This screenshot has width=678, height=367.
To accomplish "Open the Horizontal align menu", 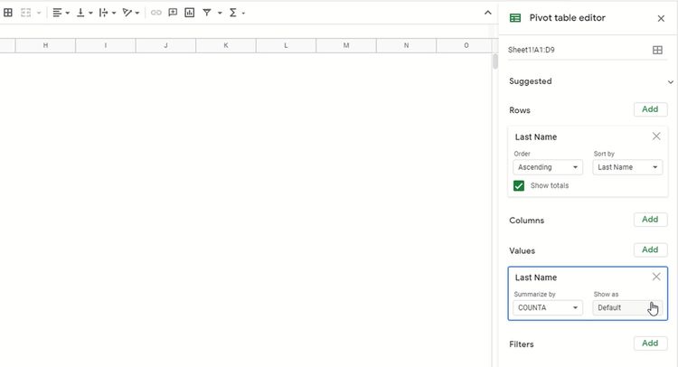I will tap(61, 13).
